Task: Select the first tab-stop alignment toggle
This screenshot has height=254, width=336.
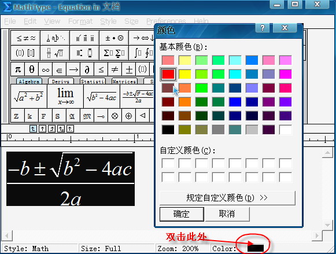Action: (33, 129)
